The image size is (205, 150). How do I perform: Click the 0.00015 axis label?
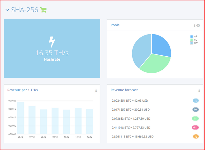tap(12, 109)
